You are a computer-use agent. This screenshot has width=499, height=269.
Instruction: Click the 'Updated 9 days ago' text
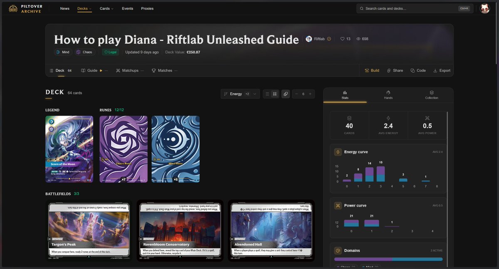point(142,52)
